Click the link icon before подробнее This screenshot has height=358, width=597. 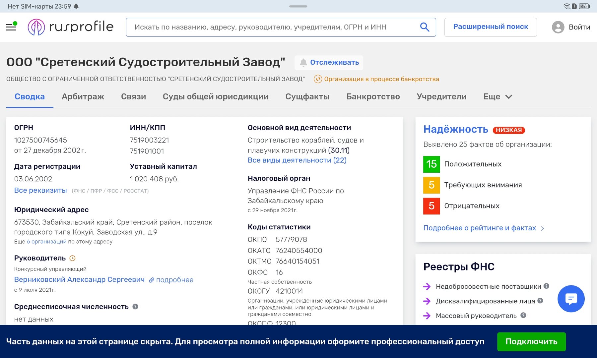pos(151,280)
